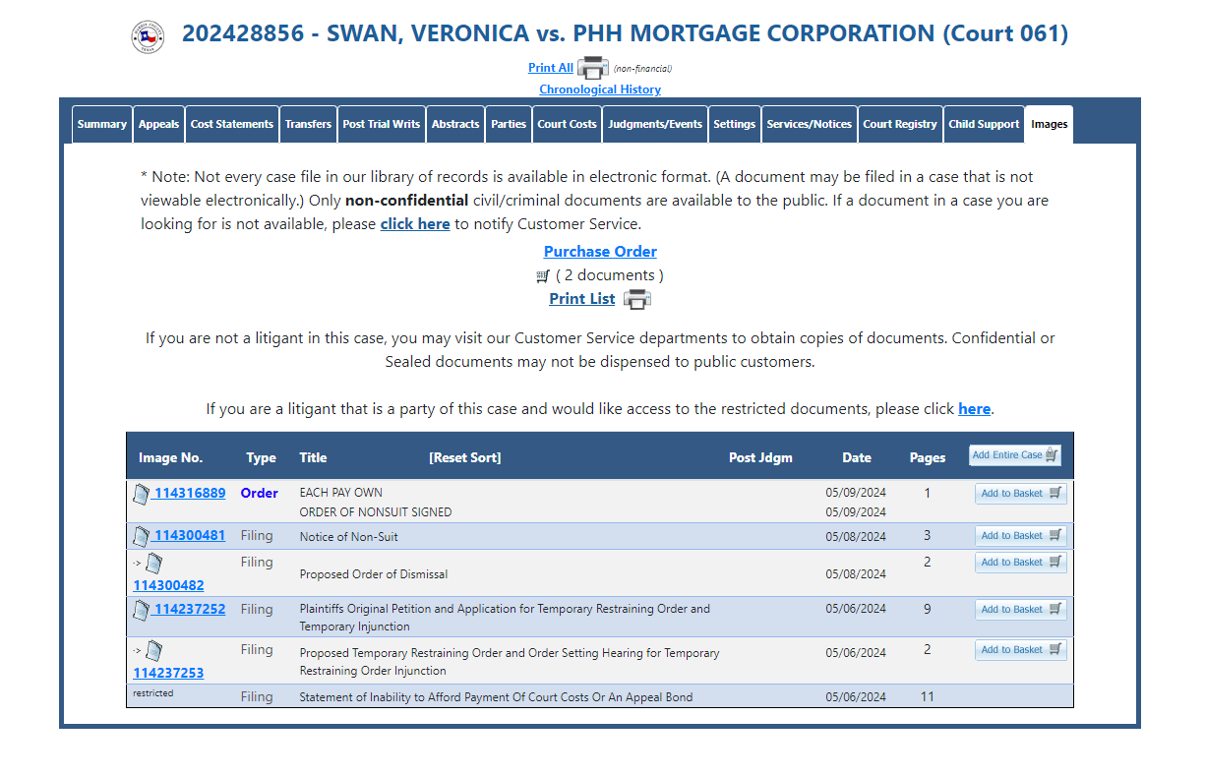Image resolution: width=1205 pixels, height=776 pixels.
Task: Click the 'click here' Customer Service link
Action: pos(415,224)
